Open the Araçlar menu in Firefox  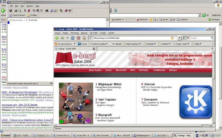point(103,33)
